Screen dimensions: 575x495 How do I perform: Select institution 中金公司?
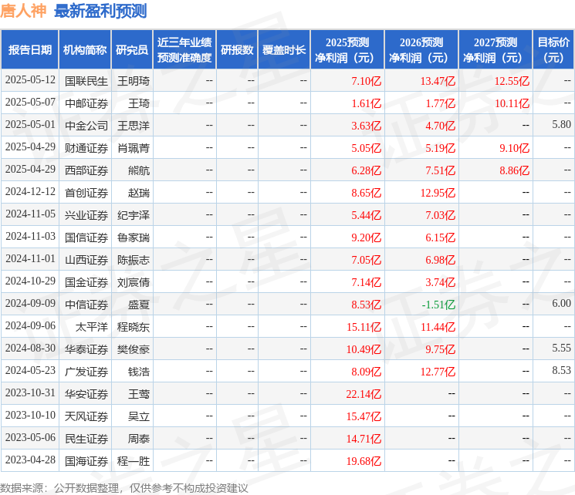[x=86, y=126]
